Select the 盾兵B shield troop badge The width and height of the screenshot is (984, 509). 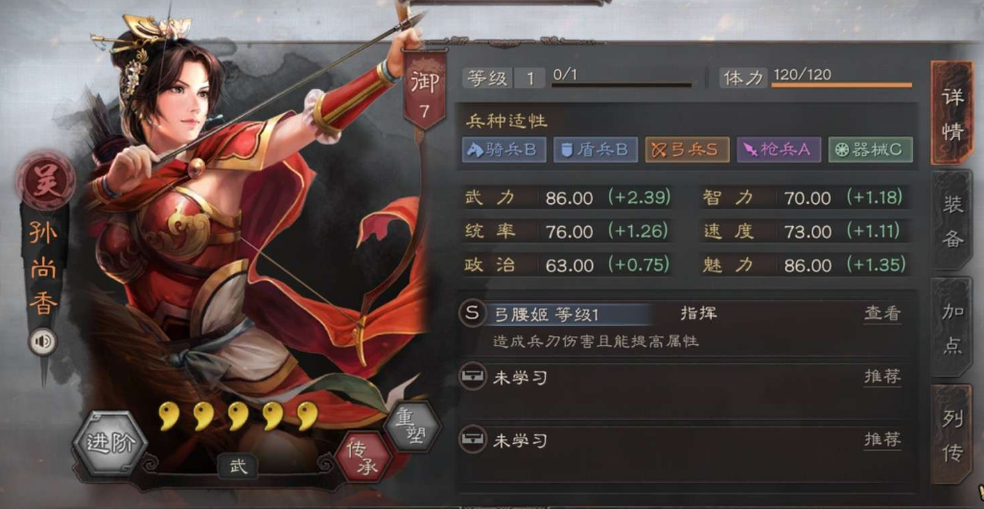596,150
